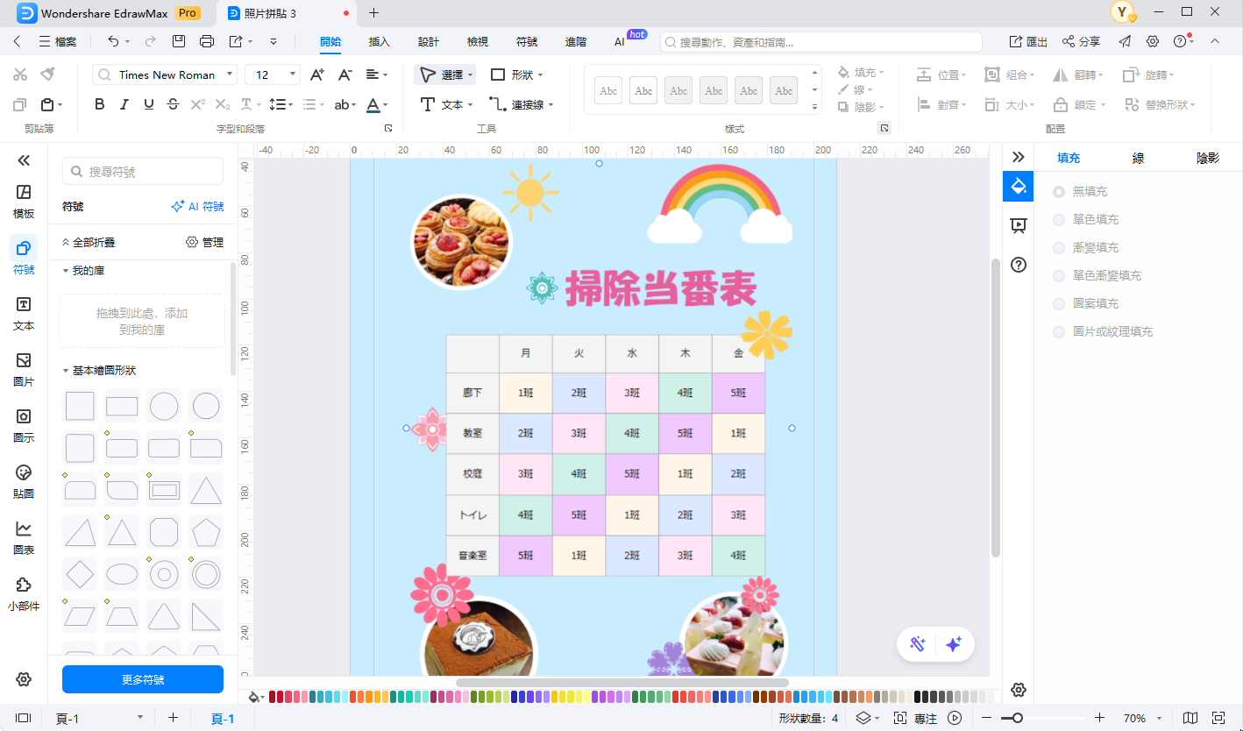Apply italic formatting
Screen dimensions: 1243x731
pyautogui.click(x=124, y=103)
